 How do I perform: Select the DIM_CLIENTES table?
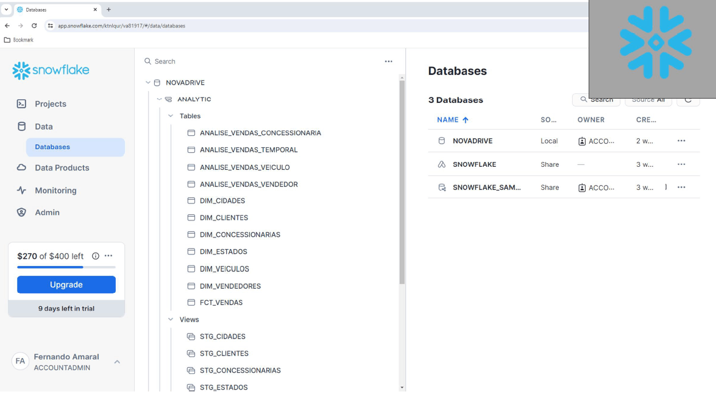pos(224,217)
